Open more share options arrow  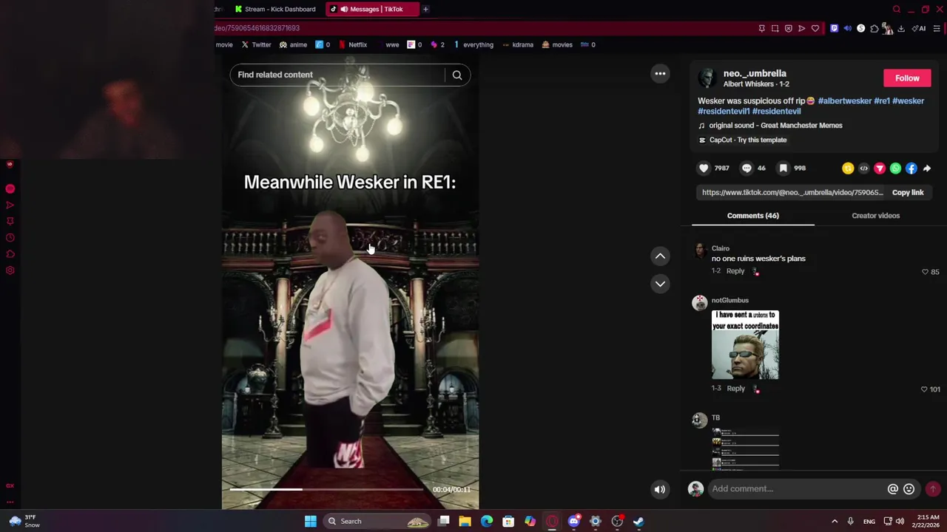coord(927,168)
